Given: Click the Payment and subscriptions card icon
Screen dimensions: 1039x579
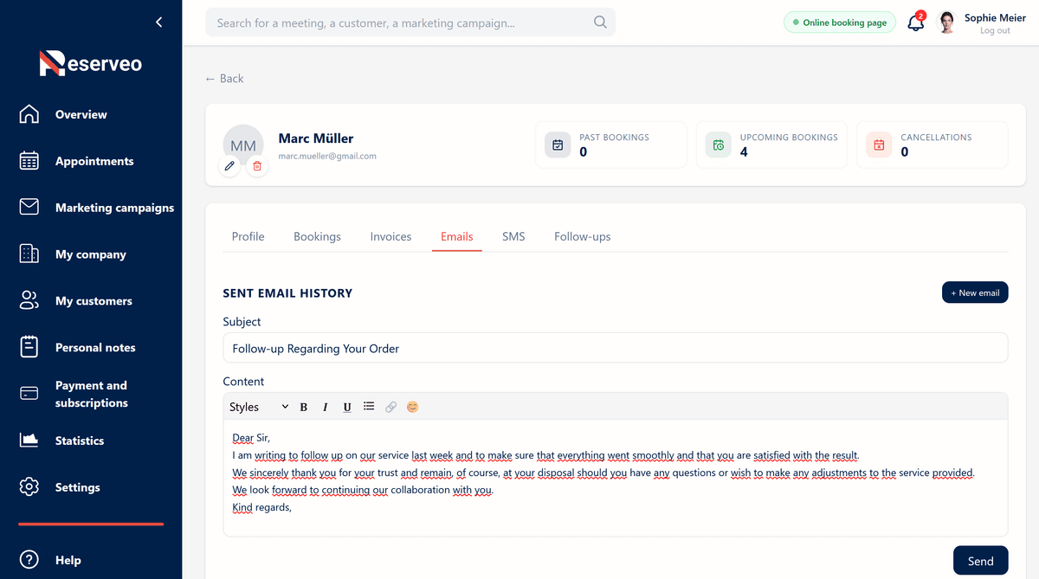Looking at the screenshot, I should (x=29, y=394).
